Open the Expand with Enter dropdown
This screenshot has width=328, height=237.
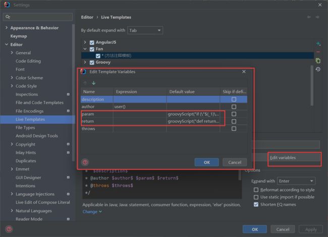296,181
